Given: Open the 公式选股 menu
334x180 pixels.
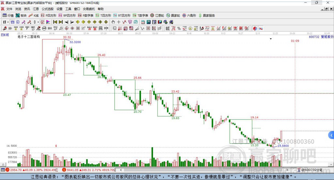Looking at the screenshot, I should pos(48,9).
